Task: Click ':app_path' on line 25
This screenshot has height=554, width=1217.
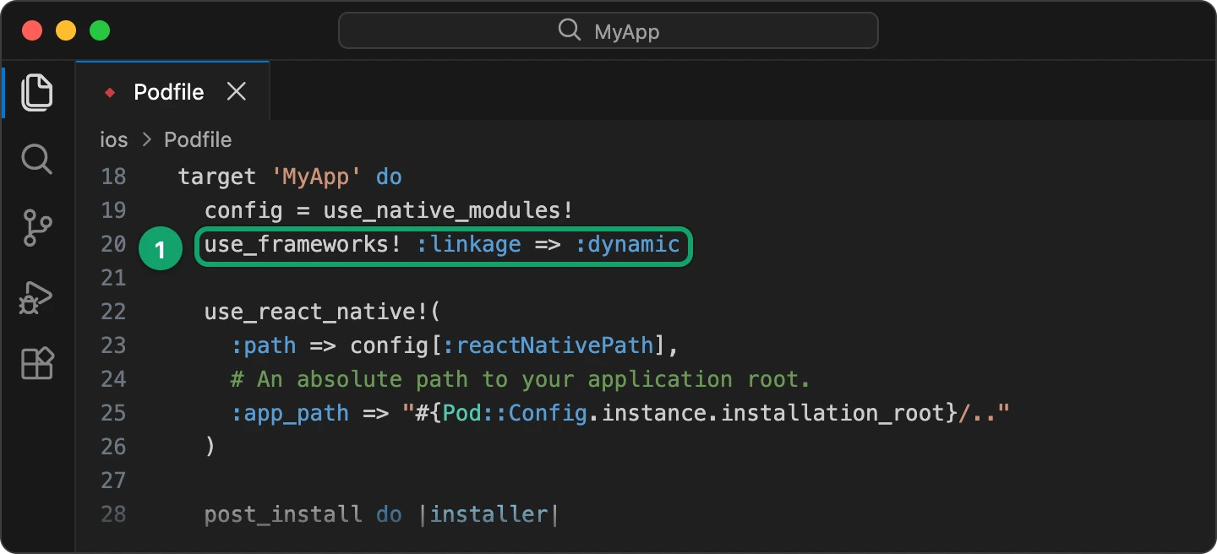Action: (290, 413)
